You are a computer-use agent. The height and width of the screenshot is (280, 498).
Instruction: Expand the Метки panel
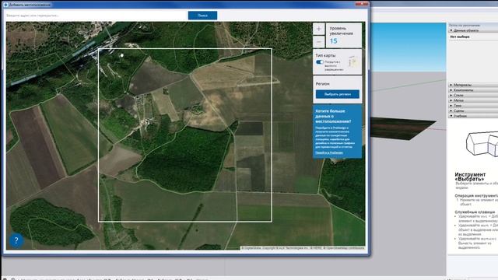[x=472, y=100]
